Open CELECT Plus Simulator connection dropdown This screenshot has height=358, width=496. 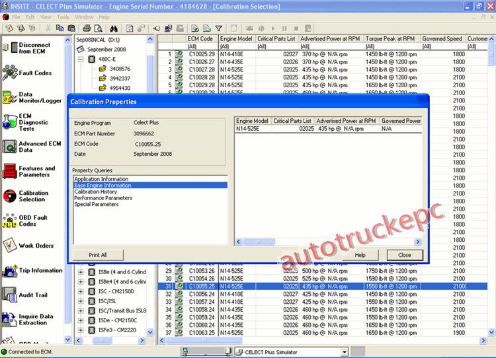(344, 352)
